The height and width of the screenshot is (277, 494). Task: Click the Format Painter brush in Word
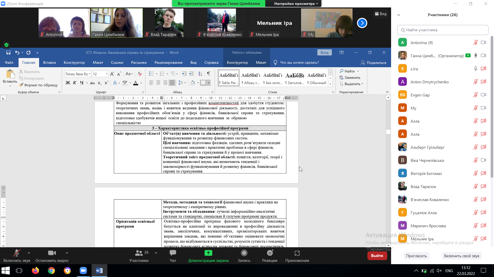pos(21,85)
